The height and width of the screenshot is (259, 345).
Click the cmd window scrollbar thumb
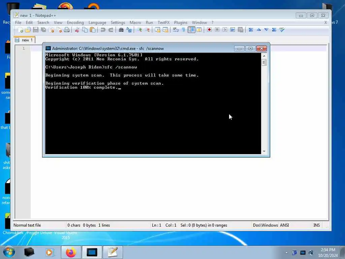(264, 62)
